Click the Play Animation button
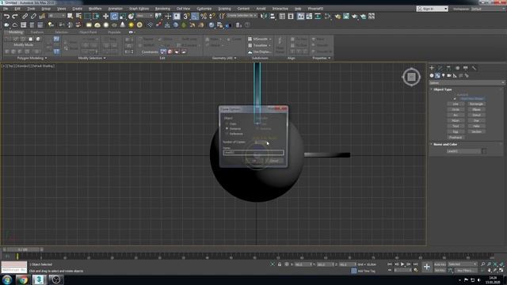The image size is (507, 285). pos(402,264)
